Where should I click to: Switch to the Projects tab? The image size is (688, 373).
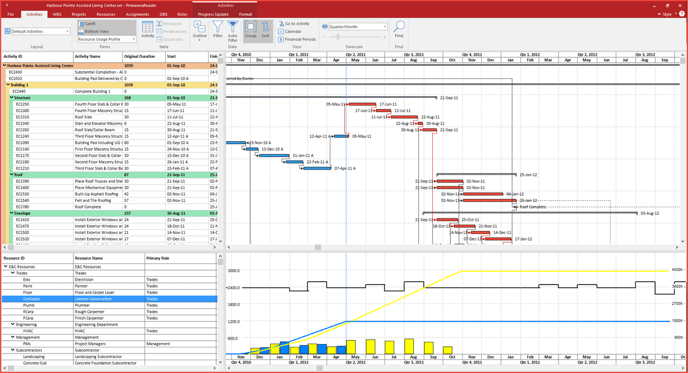coord(79,14)
